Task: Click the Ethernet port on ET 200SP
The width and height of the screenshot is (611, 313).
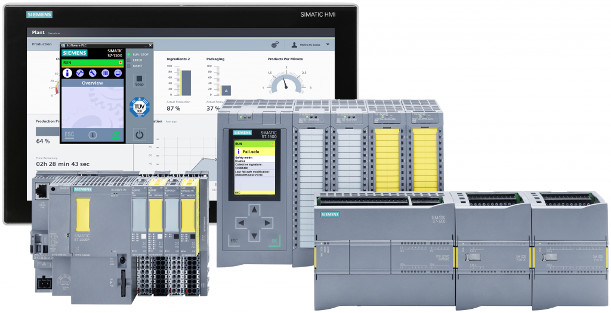Action: [x=41, y=190]
